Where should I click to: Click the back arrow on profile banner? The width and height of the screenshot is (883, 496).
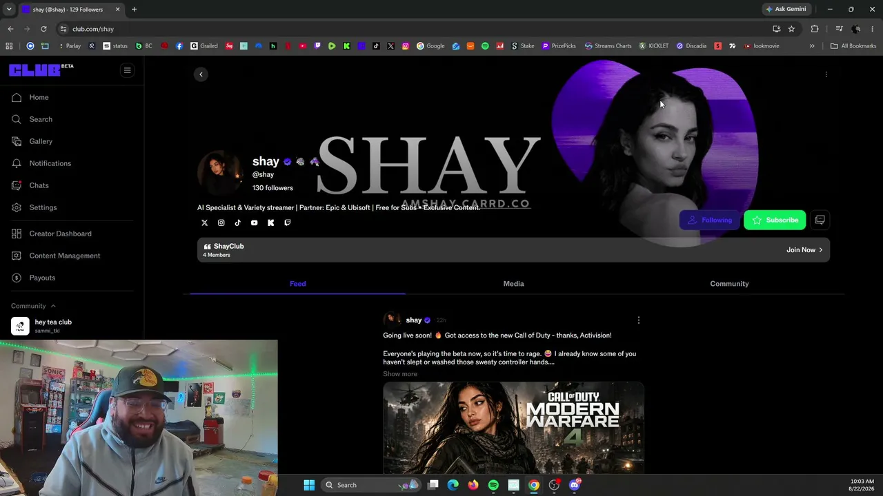coord(201,74)
